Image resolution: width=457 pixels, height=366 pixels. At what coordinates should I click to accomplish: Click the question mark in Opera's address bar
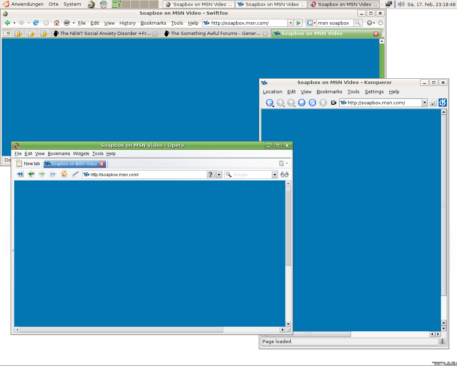click(211, 174)
